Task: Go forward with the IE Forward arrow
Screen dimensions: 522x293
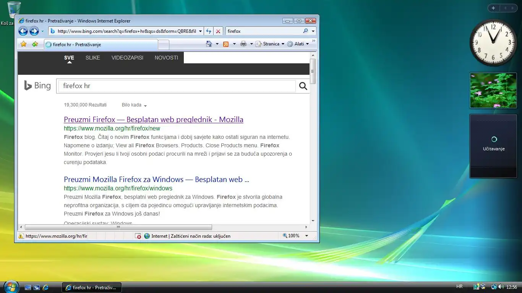Action: click(x=34, y=31)
